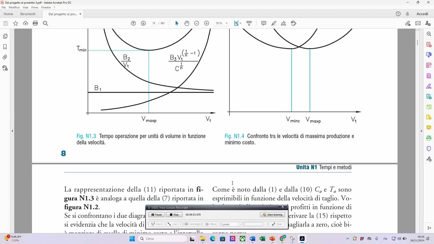Close the Dal progetto al prodotto tab
This screenshot has width=434, height=244.
click(x=80, y=14)
